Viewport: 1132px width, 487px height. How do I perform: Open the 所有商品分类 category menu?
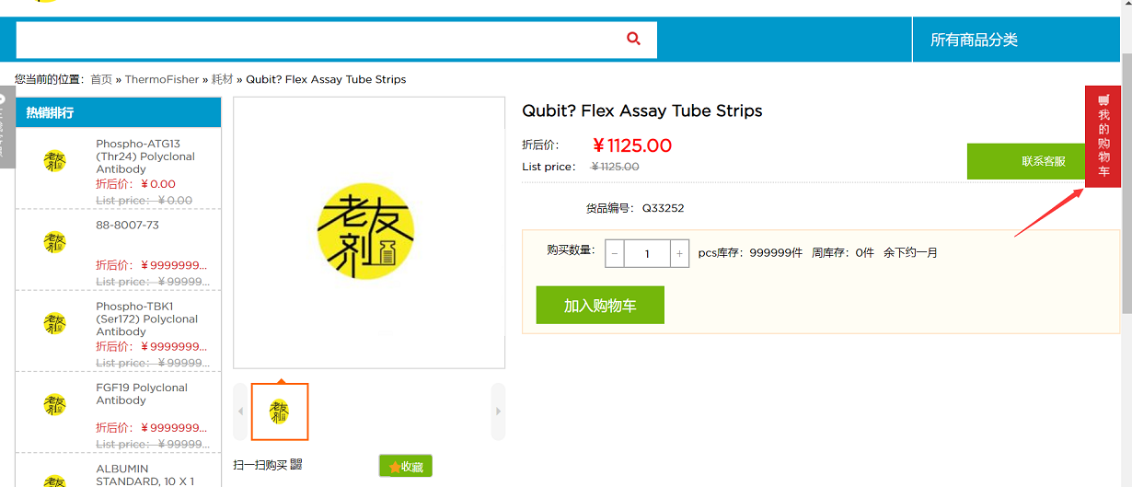(x=974, y=40)
